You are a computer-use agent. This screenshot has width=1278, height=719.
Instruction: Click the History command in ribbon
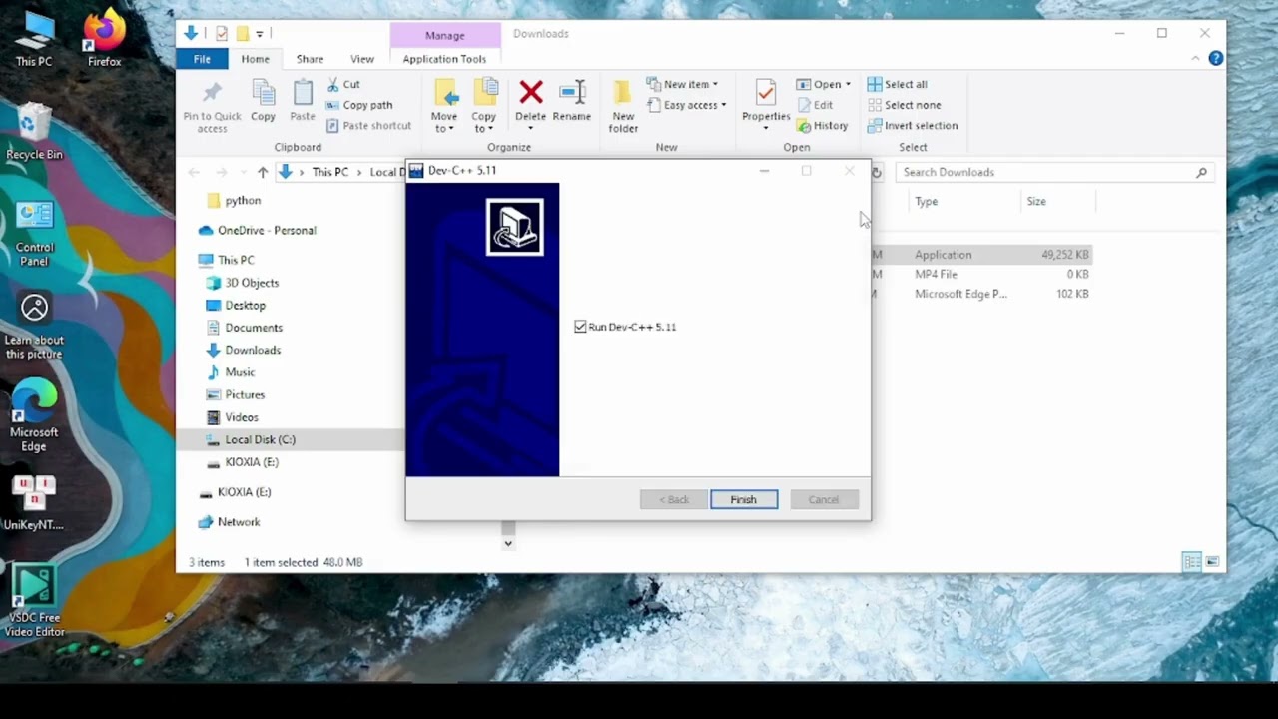pos(823,126)
